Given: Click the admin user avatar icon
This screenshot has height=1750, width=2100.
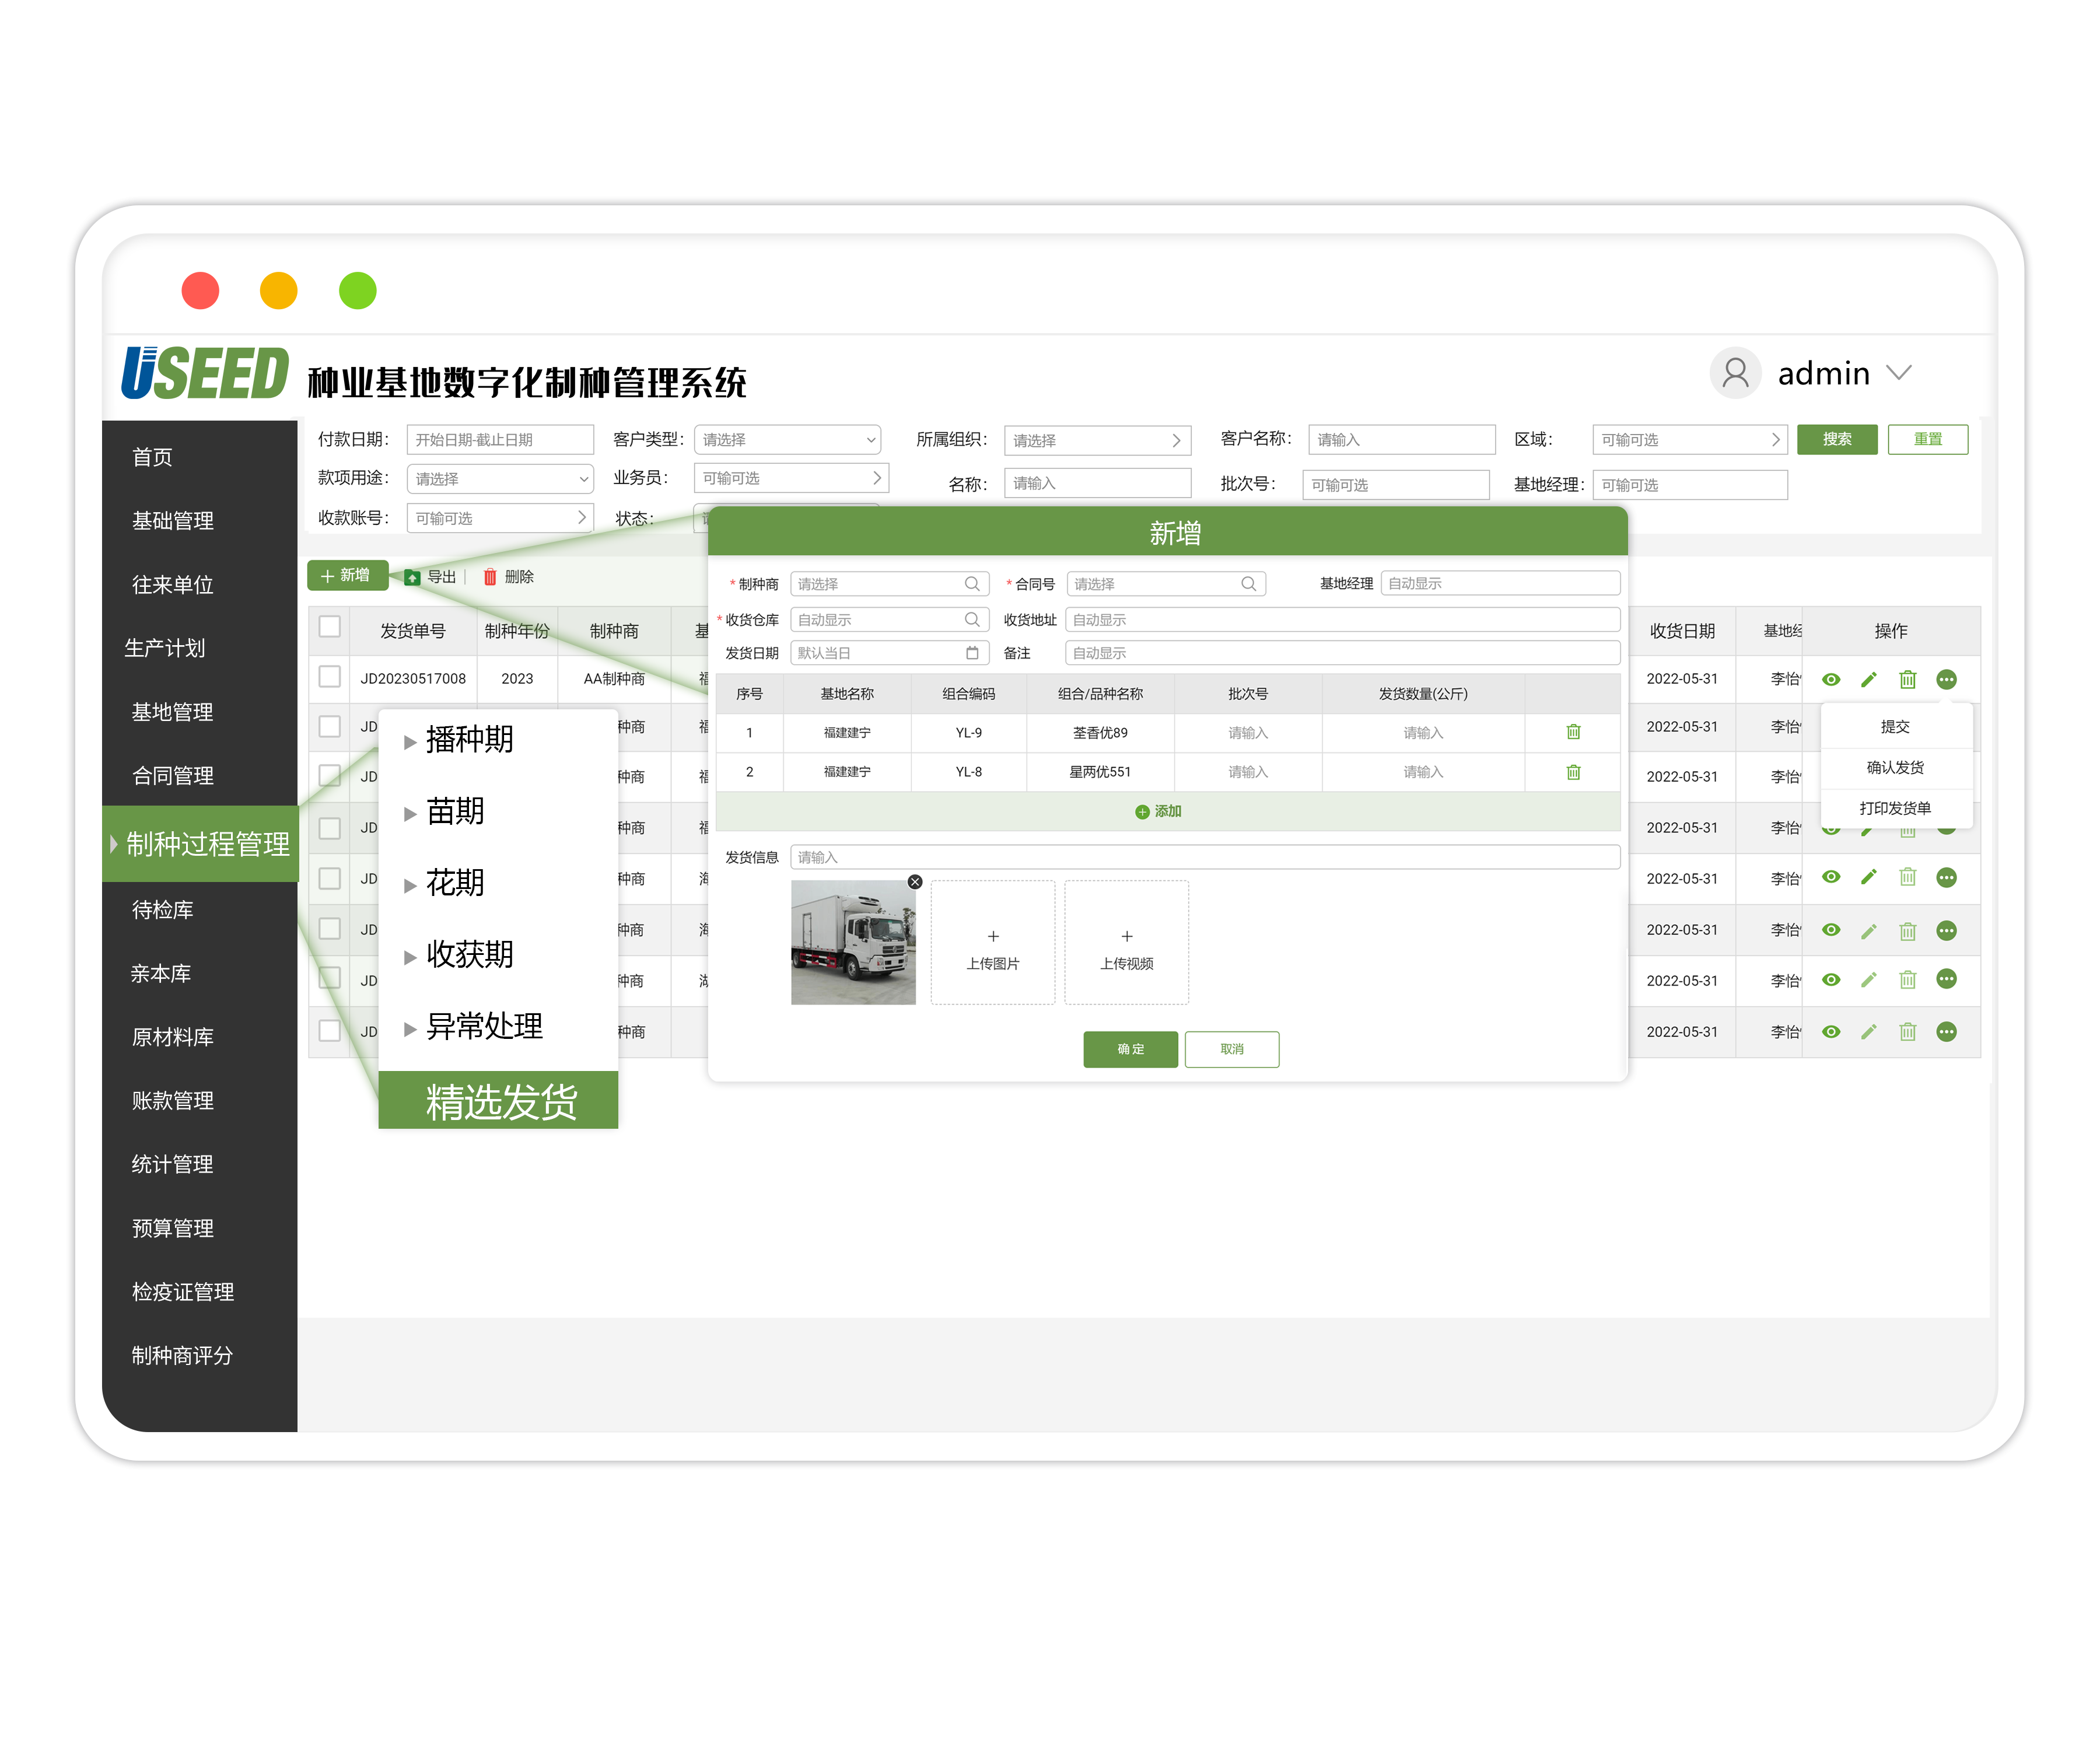Looking at the screenshot, I should [1735, 373].
